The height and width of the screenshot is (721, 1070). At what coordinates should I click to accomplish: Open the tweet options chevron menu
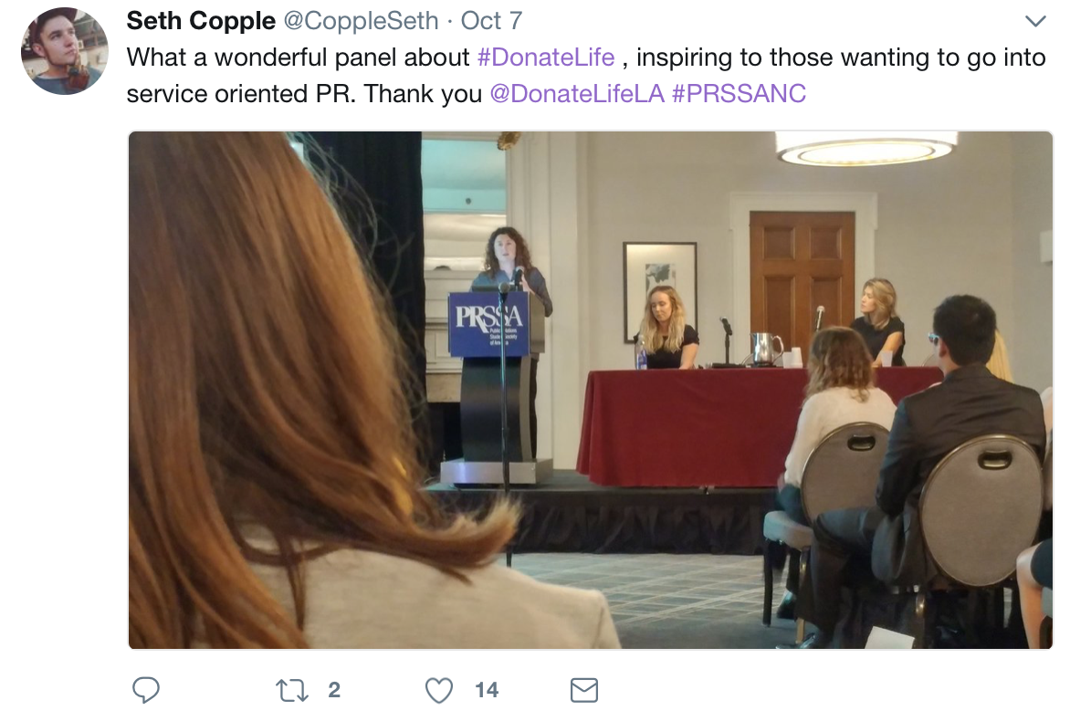point(1035,21)
